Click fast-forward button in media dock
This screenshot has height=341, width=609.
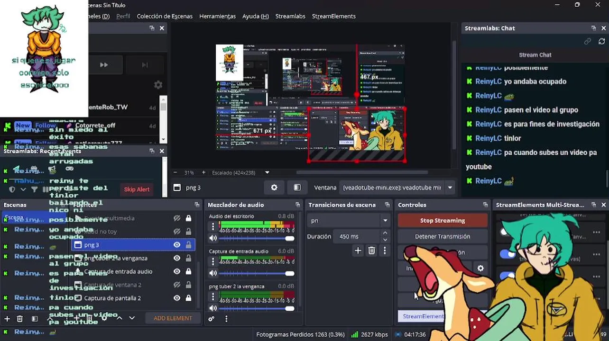pyautogui.click(x=104, y=65)
